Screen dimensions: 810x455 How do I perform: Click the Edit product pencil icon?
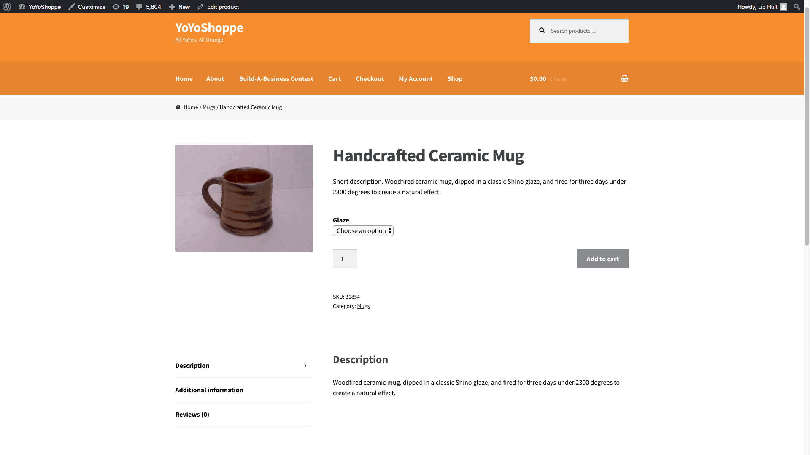[200, 7]
